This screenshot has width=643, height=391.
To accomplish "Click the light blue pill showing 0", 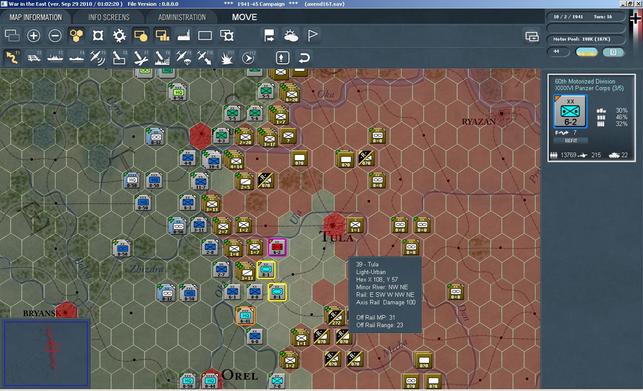I will (613, 52).
